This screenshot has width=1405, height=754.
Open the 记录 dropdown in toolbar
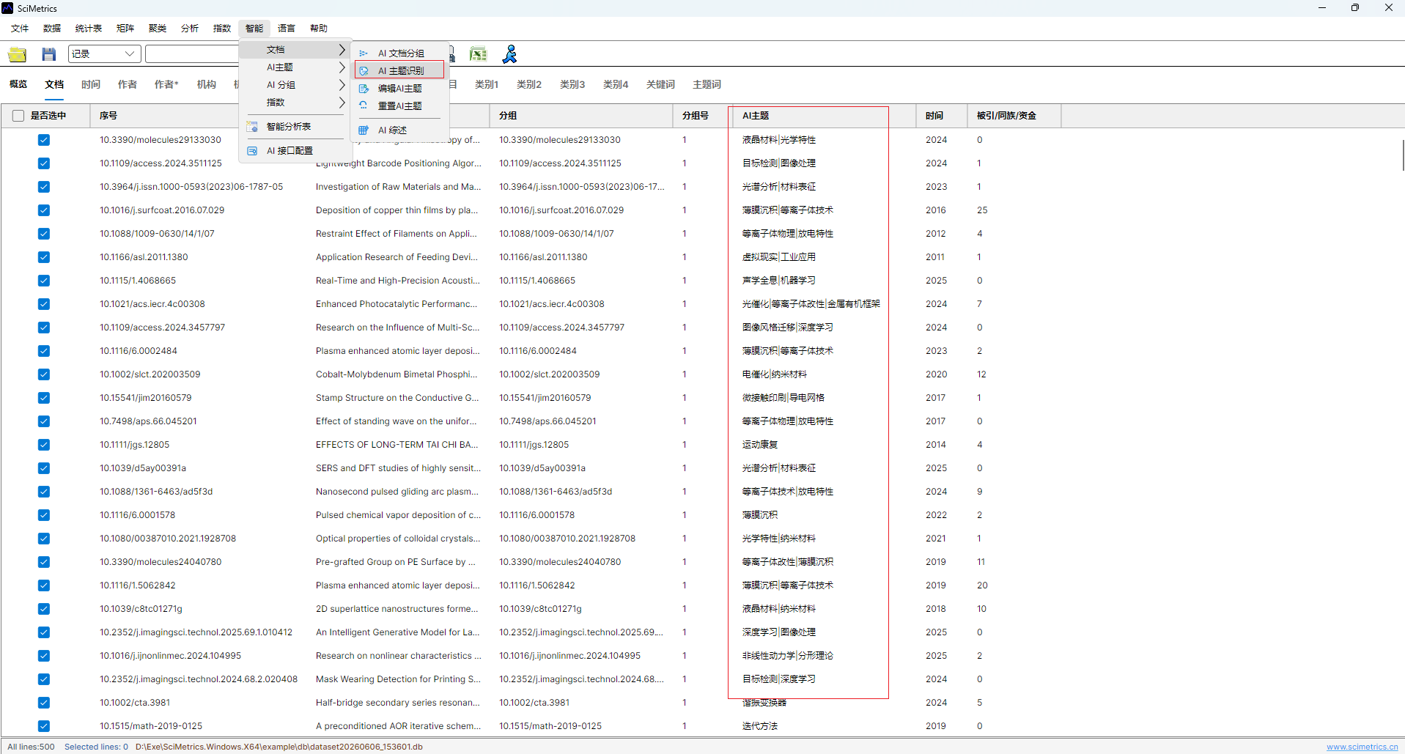105,54
